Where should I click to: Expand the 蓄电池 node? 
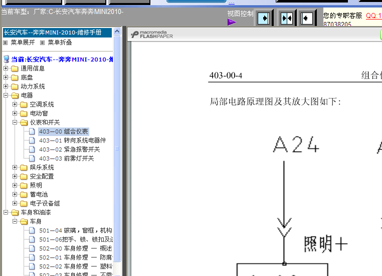tap(15, 194)
